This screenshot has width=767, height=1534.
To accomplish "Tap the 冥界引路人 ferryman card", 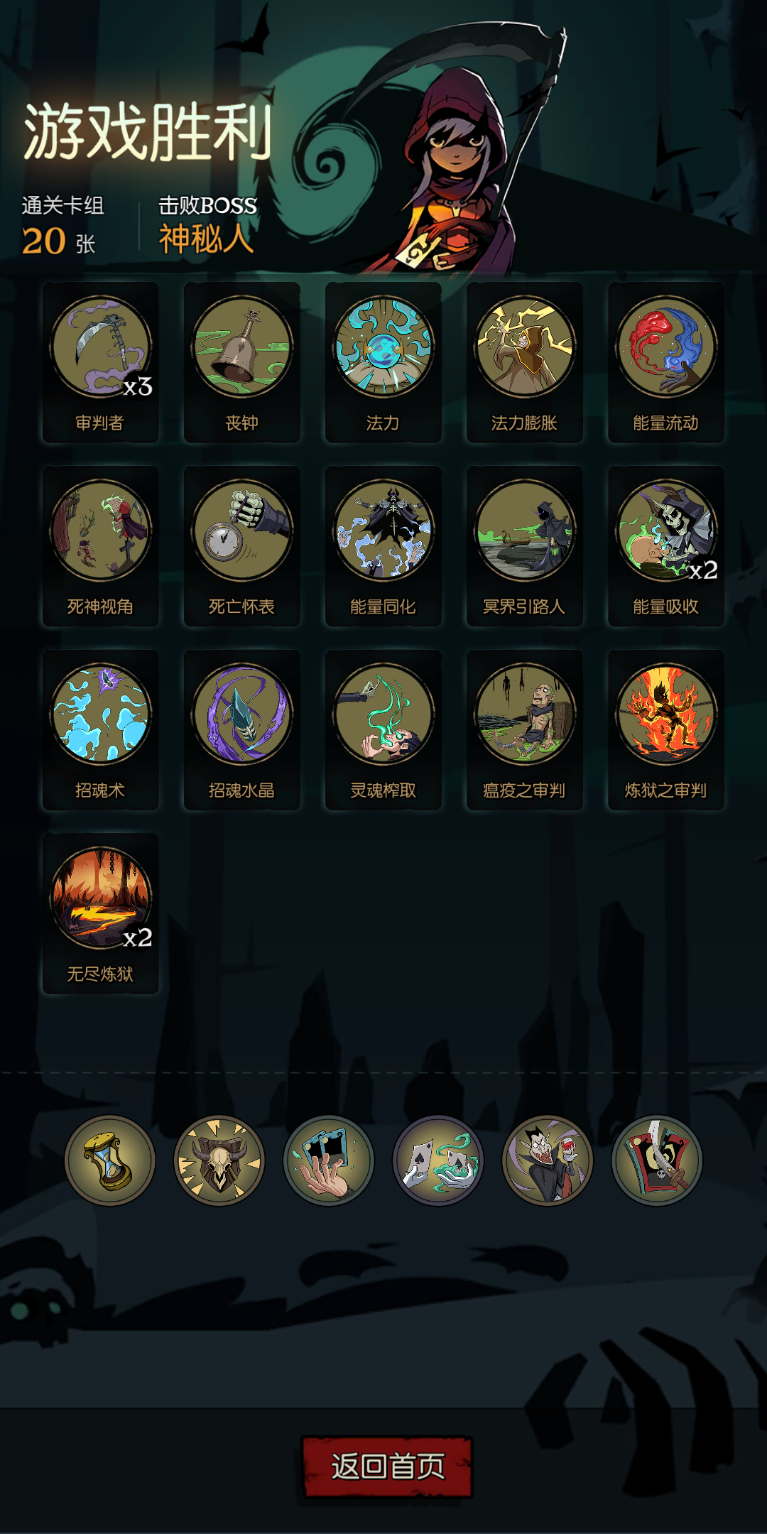I will (525, 546).
